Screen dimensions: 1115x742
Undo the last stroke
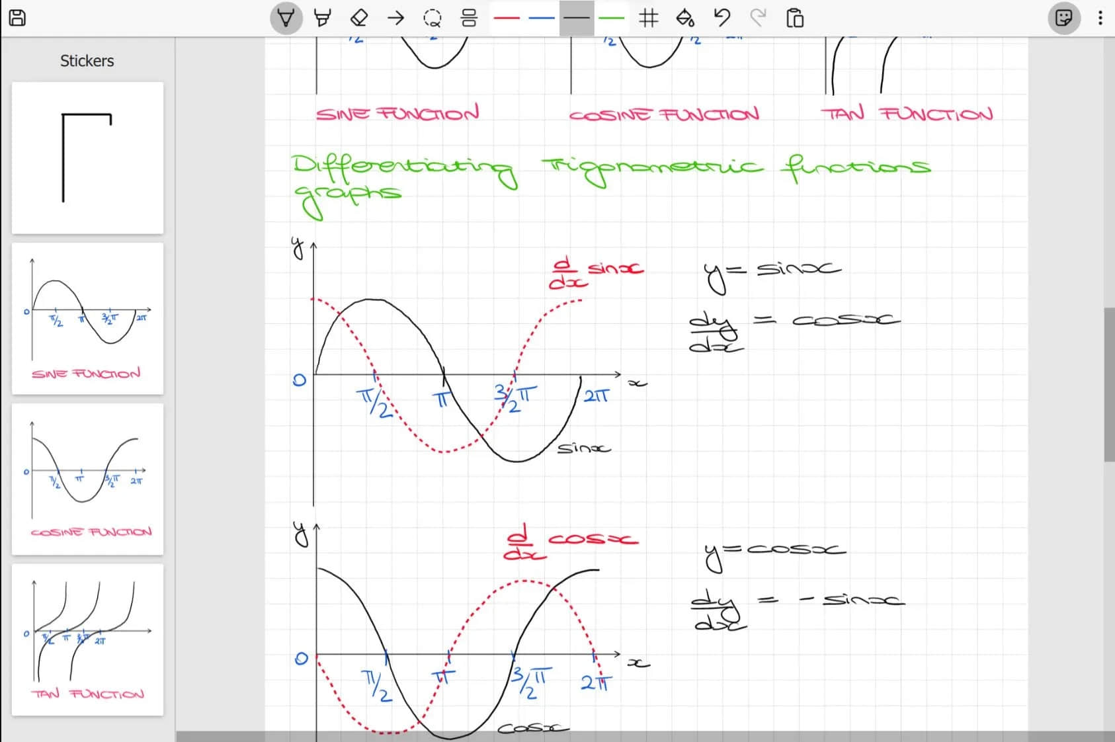click(722, 18)
